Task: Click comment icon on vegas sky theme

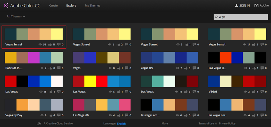Action: [x=194, y=68]
